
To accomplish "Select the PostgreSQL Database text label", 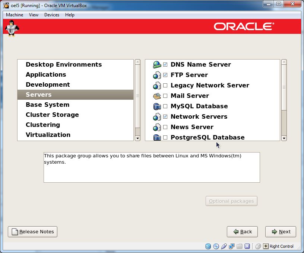I will (208, 137).
